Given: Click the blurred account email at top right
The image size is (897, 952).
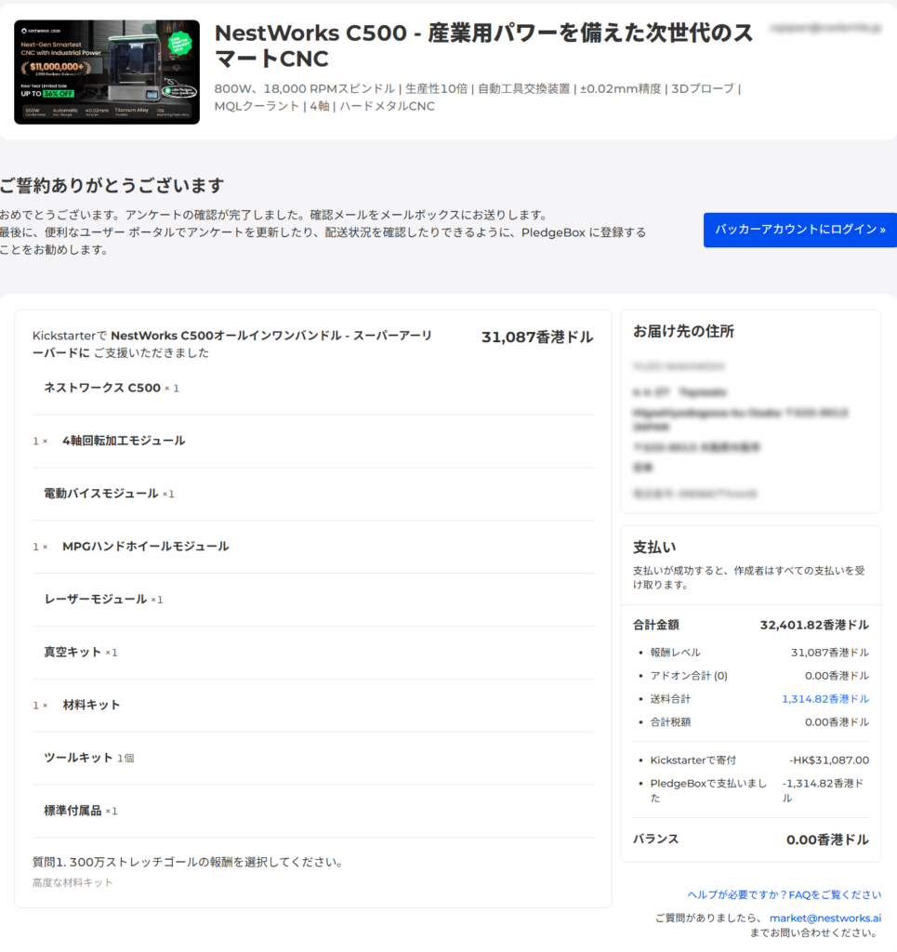Looking at the screenshot, I should click(x=824, y=30).
